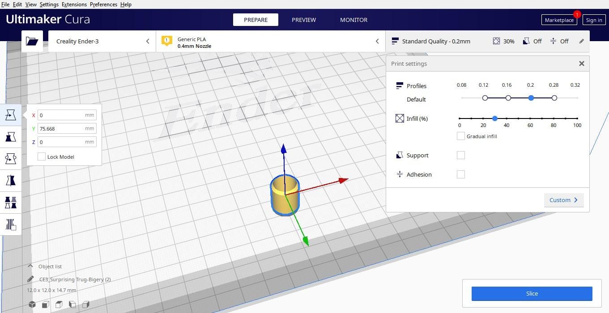Select the 0.16 profile radio point
Viewport: 609px width, 313px height.
point(508,97)
